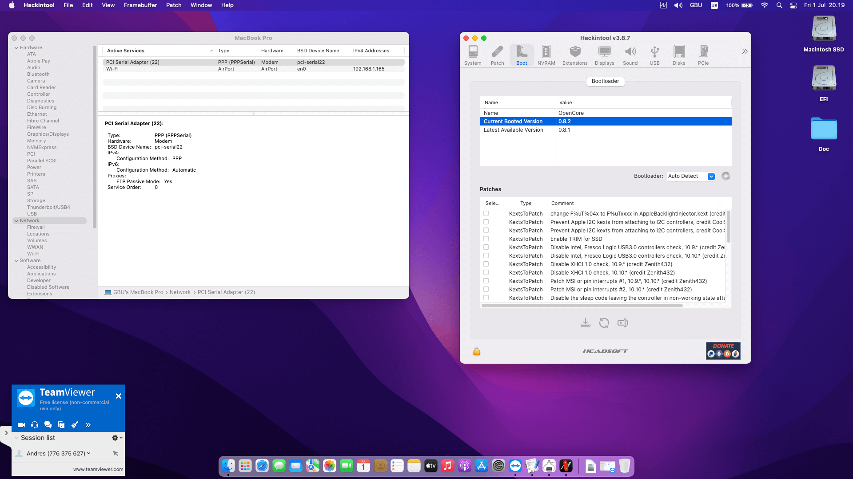Collapse the Software tree section
Screen dimensions: 853x479
click(16, 261)
